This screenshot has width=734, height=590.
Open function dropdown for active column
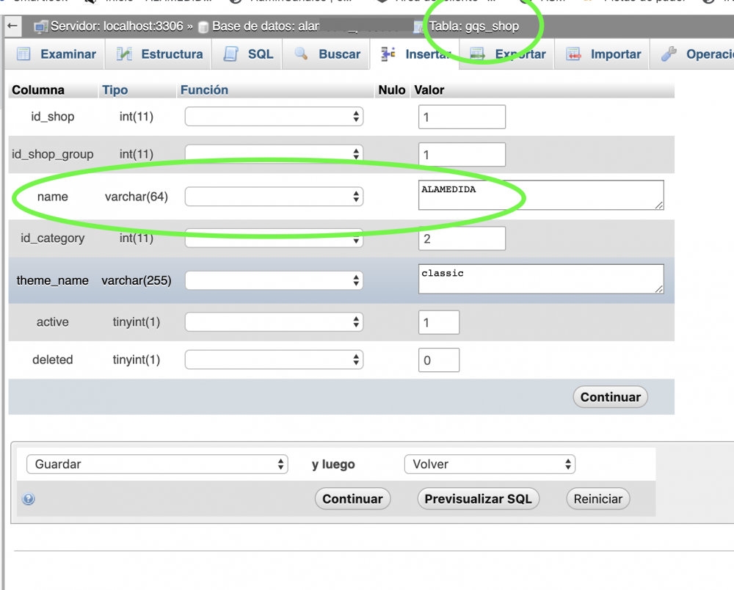coord(274,322)
